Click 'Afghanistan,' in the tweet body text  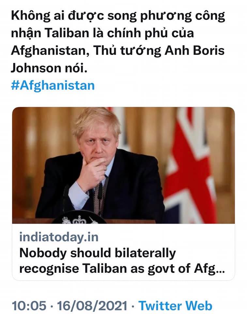click(50, 51)
